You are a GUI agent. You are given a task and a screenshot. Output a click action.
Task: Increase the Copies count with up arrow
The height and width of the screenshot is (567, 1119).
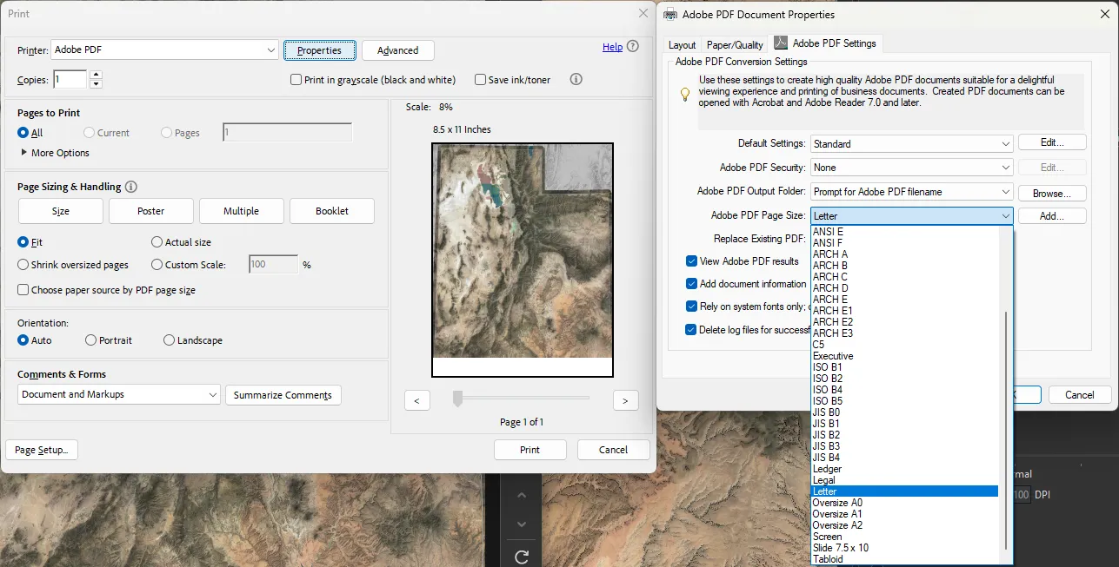point(96,75)
